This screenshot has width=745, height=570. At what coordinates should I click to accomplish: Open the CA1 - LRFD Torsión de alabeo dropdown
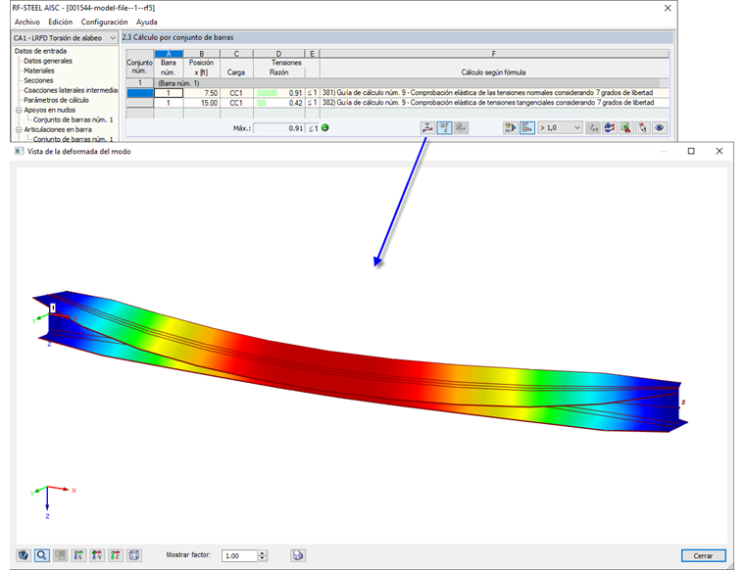coord(65,38)
